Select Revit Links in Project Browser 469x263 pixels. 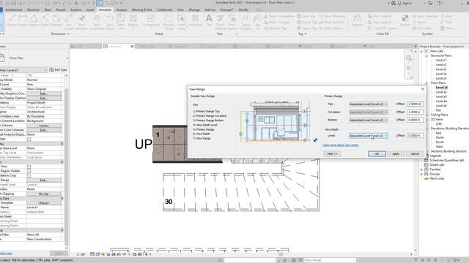pos(437,178)
